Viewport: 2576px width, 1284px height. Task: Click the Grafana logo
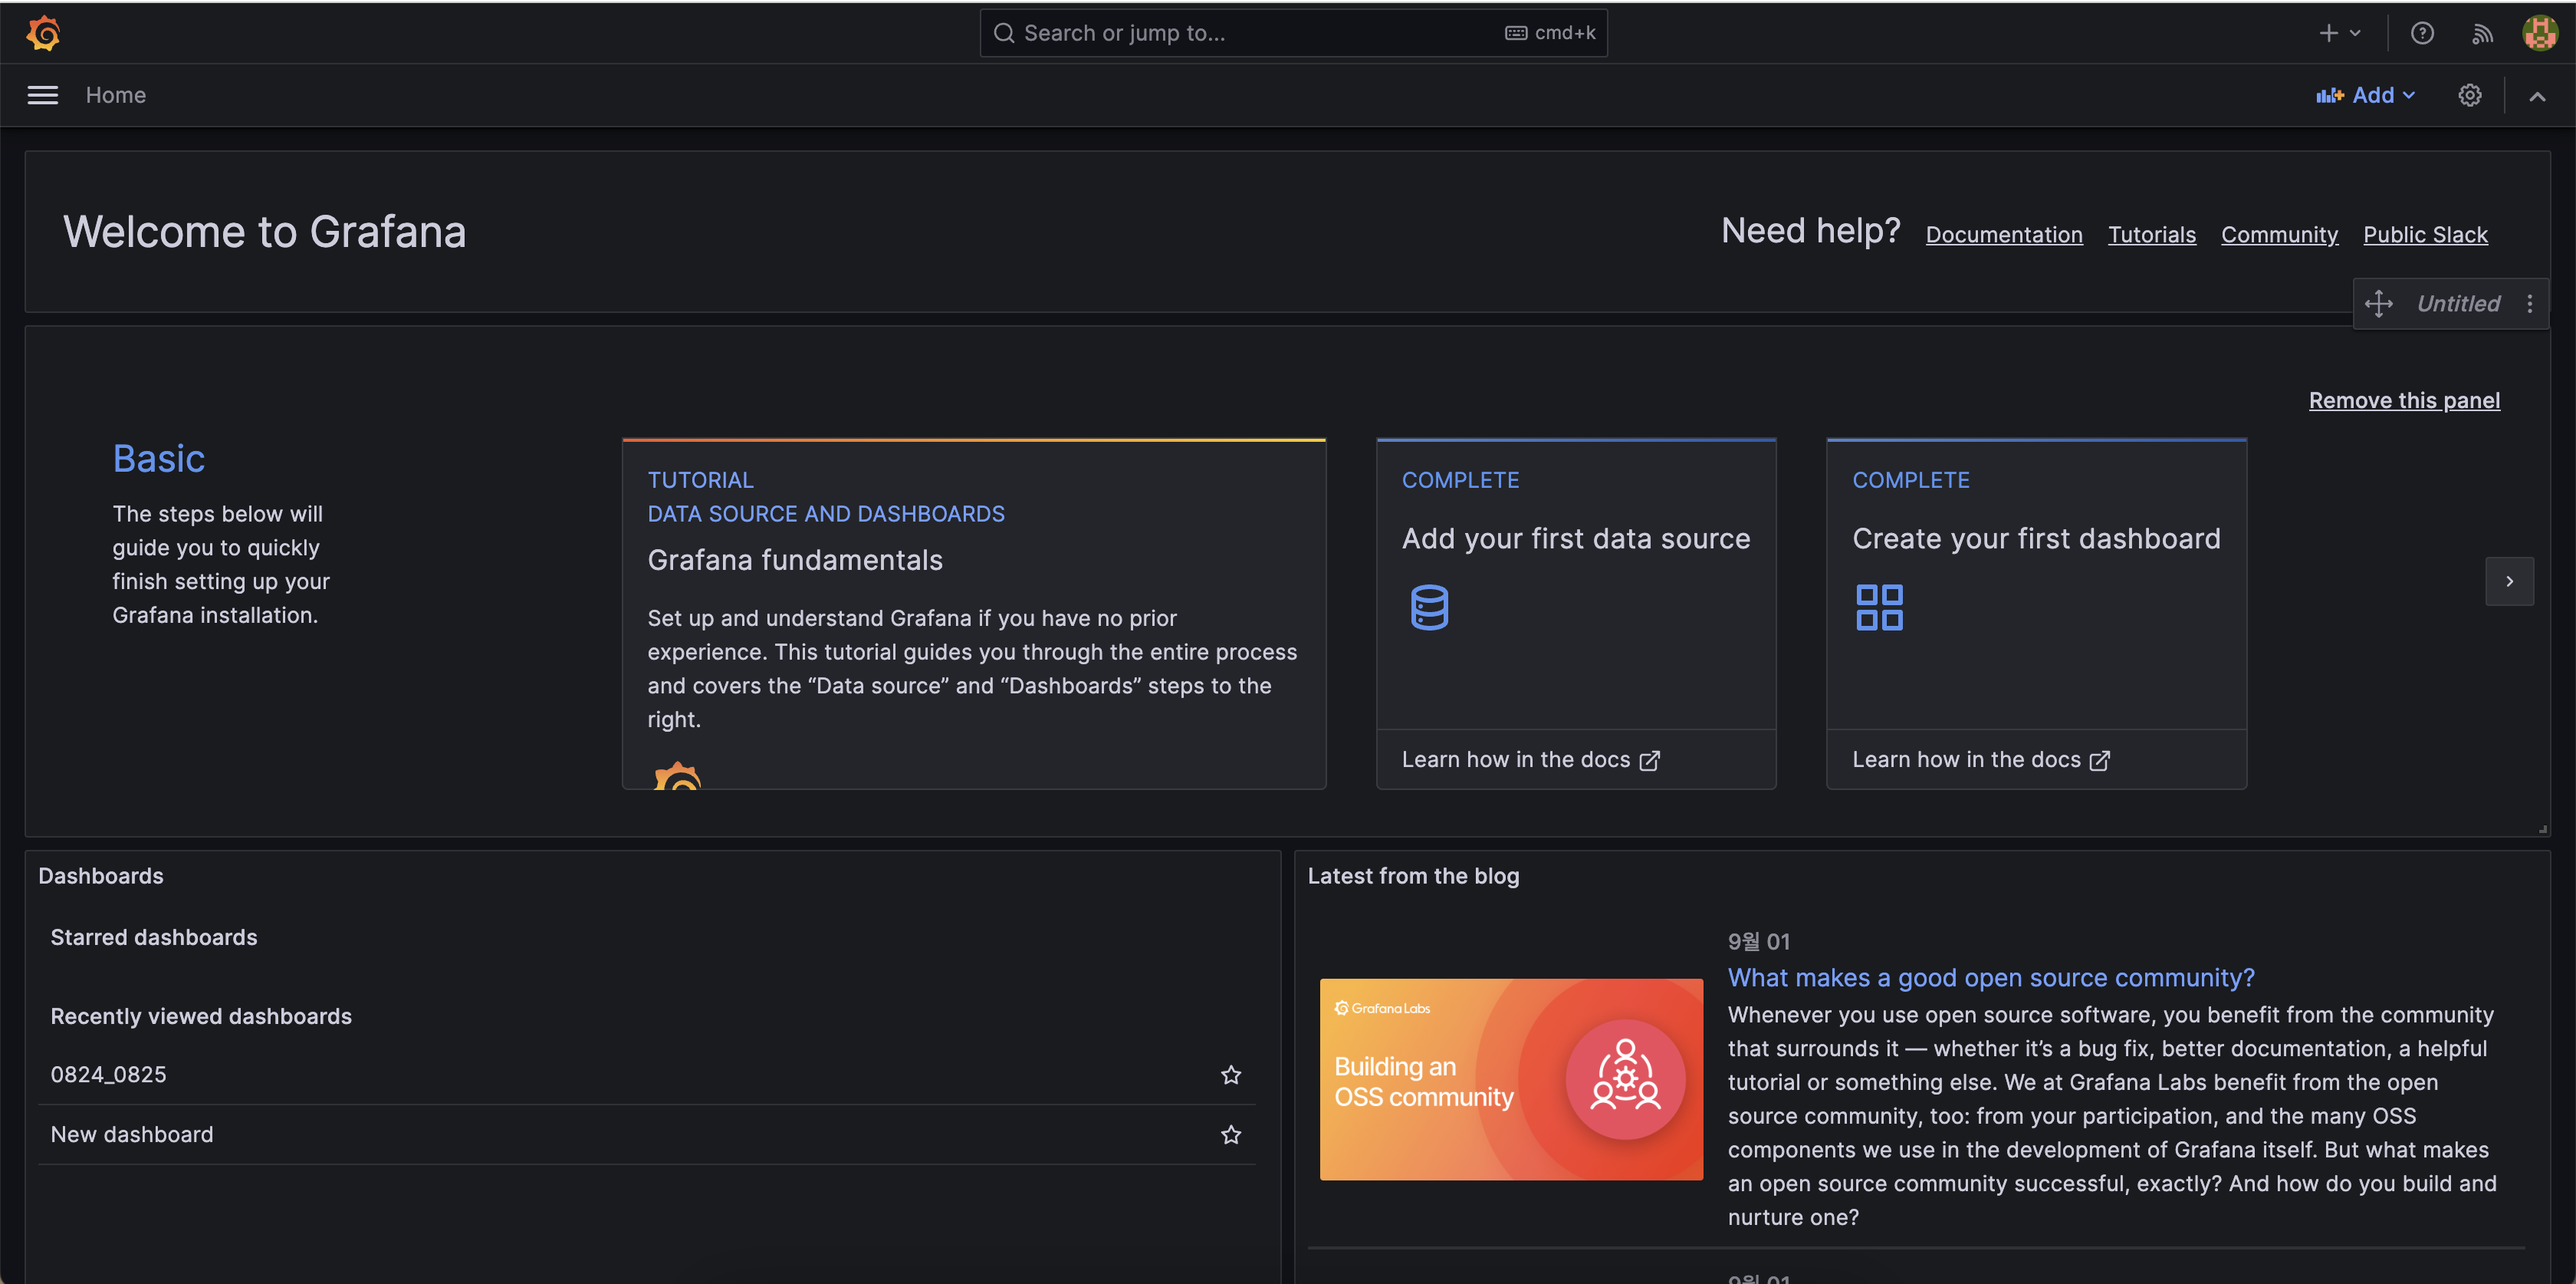click(x=43, y=32)
